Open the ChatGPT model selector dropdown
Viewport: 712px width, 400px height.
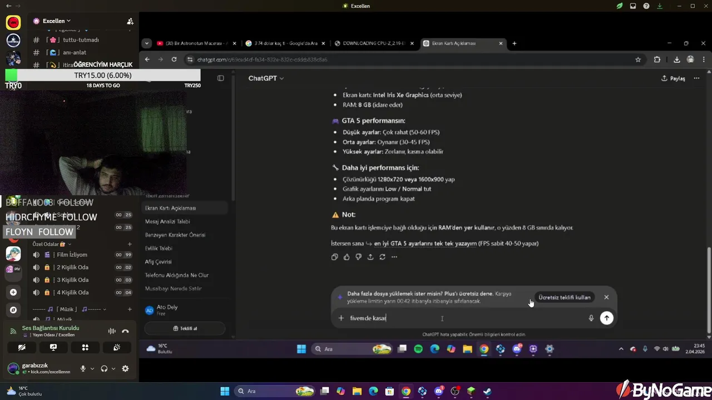pyautogui.click(x=266, y=78)
